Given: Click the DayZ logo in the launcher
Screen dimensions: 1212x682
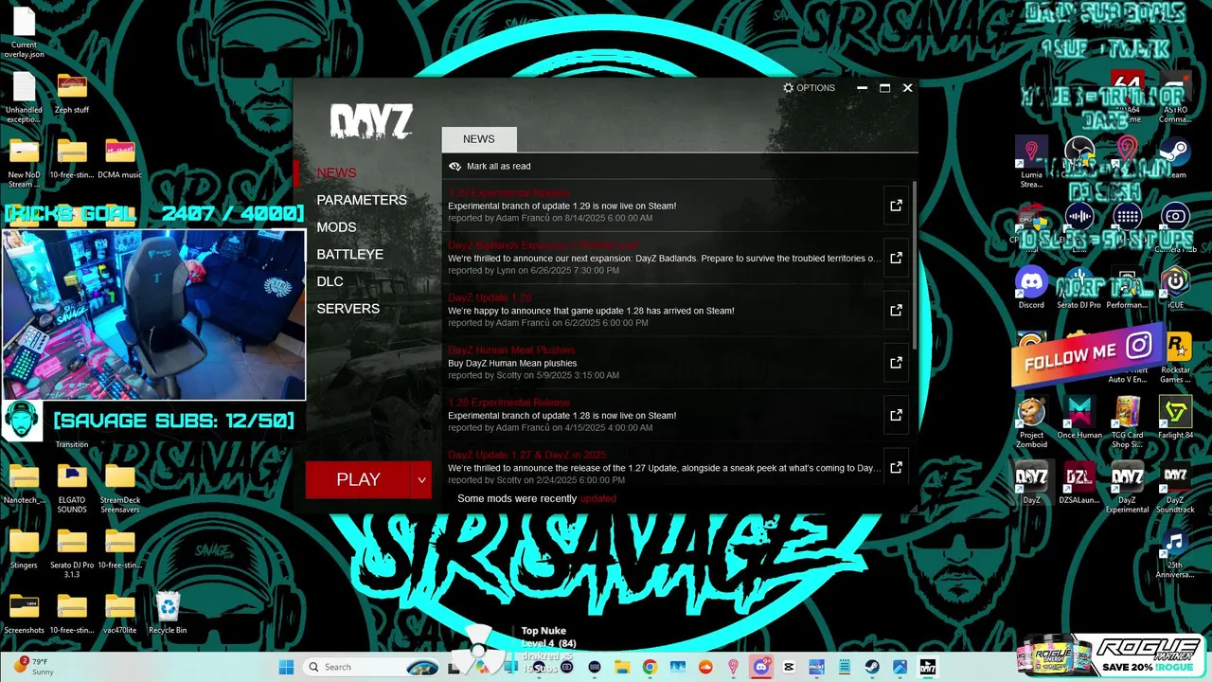Looking at the screenshot, I should point(371,122).
